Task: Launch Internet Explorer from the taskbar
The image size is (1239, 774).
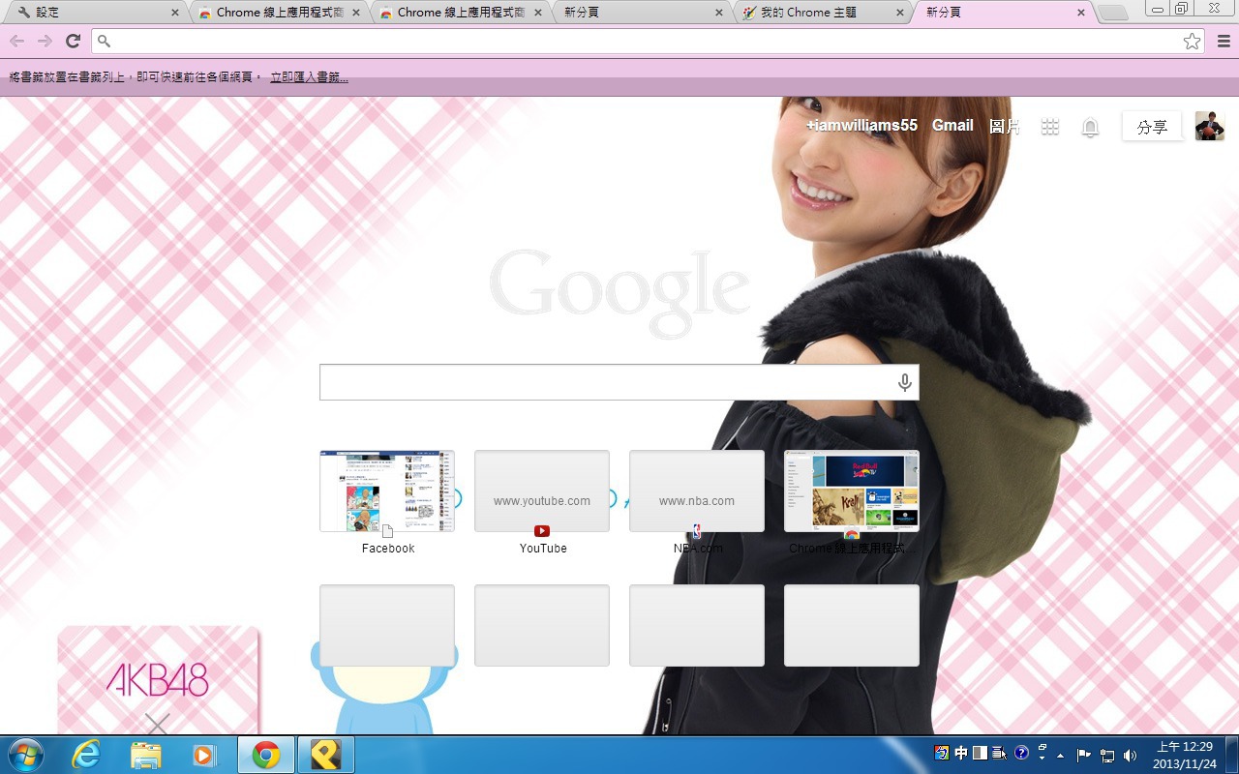Action: pos(86,755)
